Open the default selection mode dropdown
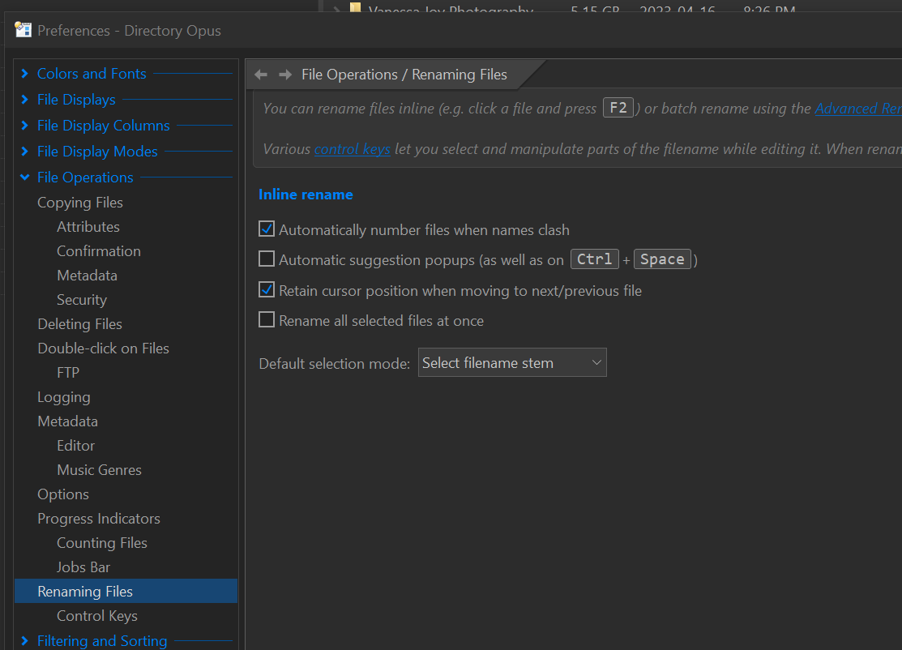This screenshot has height=650, width=902. pyautogui.click(x=512, y=362)
